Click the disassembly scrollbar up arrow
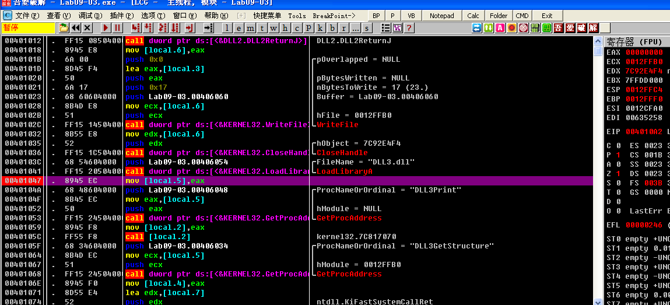This screenshot has width=670, height=305. (x=598, y=41)
